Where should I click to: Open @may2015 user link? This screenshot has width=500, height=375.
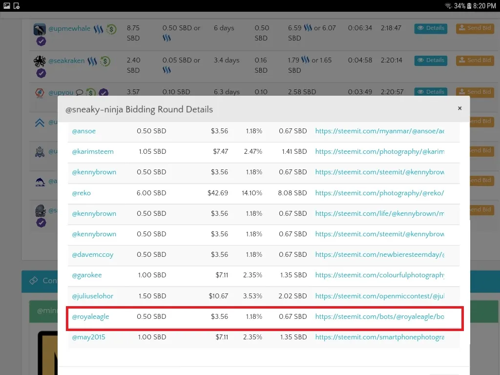click(x=89, y=337)
